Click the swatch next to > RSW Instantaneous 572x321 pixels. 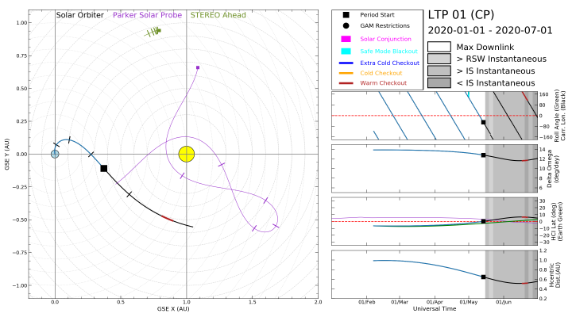tap(439, 59)
